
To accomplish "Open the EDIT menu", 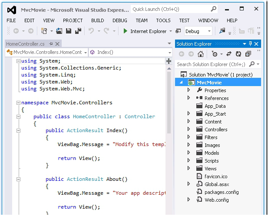I will click(x=30, y=20).
